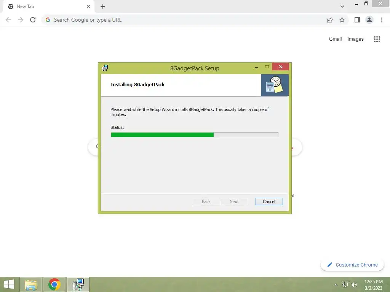Open the Chrome profile menu

[369, 20]
